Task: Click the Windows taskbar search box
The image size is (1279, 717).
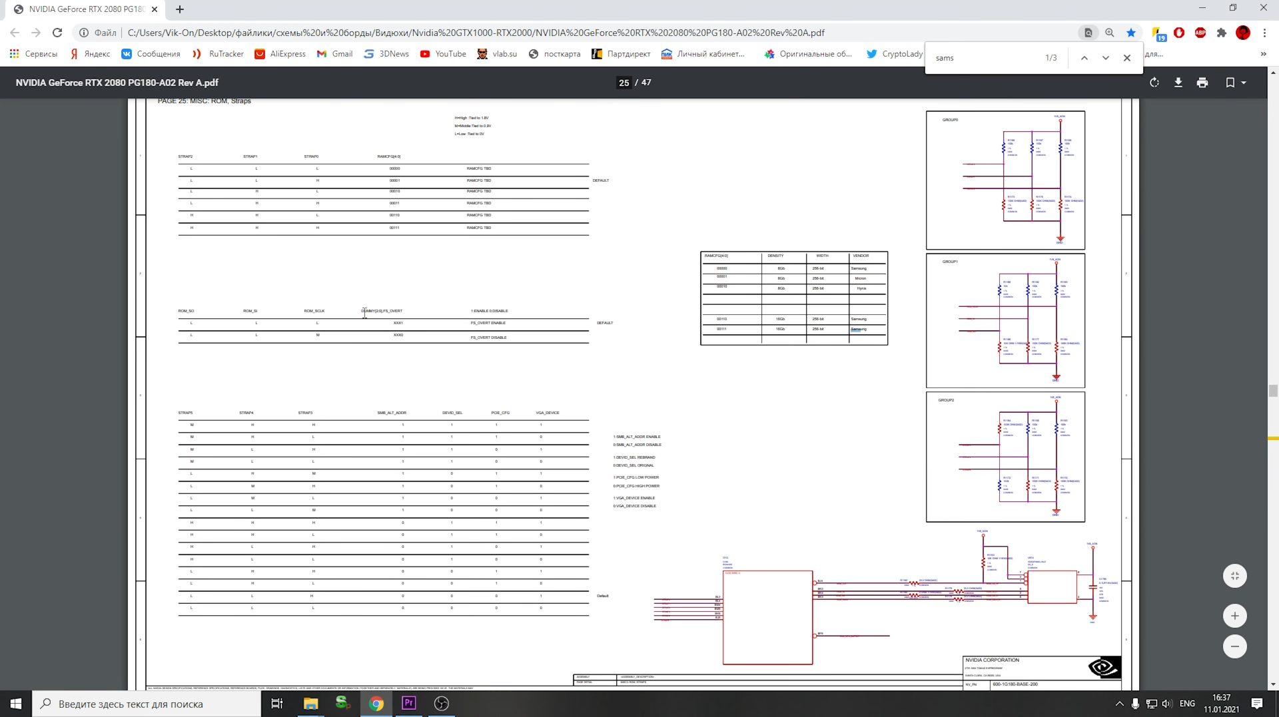Action: pyautogui.click(x=147, y=704)
